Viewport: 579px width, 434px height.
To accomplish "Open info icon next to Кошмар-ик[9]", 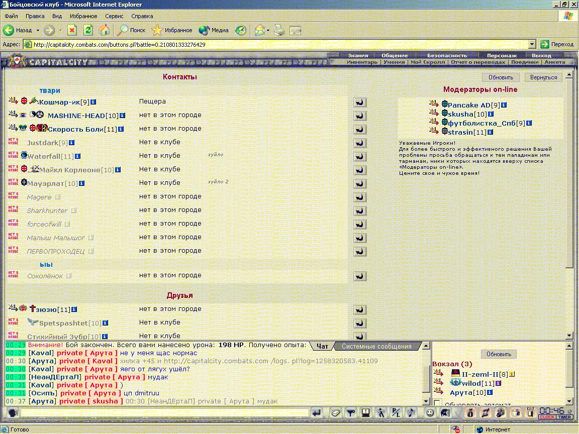I will [93, 102].
